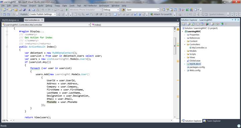The image size is (241, 128).
Task: Open the editor zoom level 100 % dropdown
Action: pos(7,120)
